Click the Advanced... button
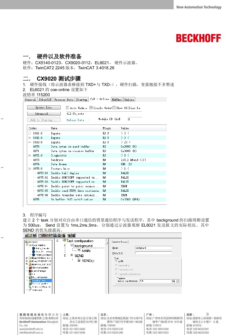 [x=44, y=114]
